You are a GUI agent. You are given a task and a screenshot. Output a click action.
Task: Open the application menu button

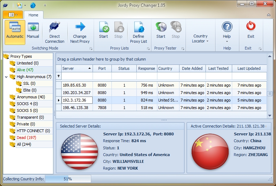[x=13, y=15]
